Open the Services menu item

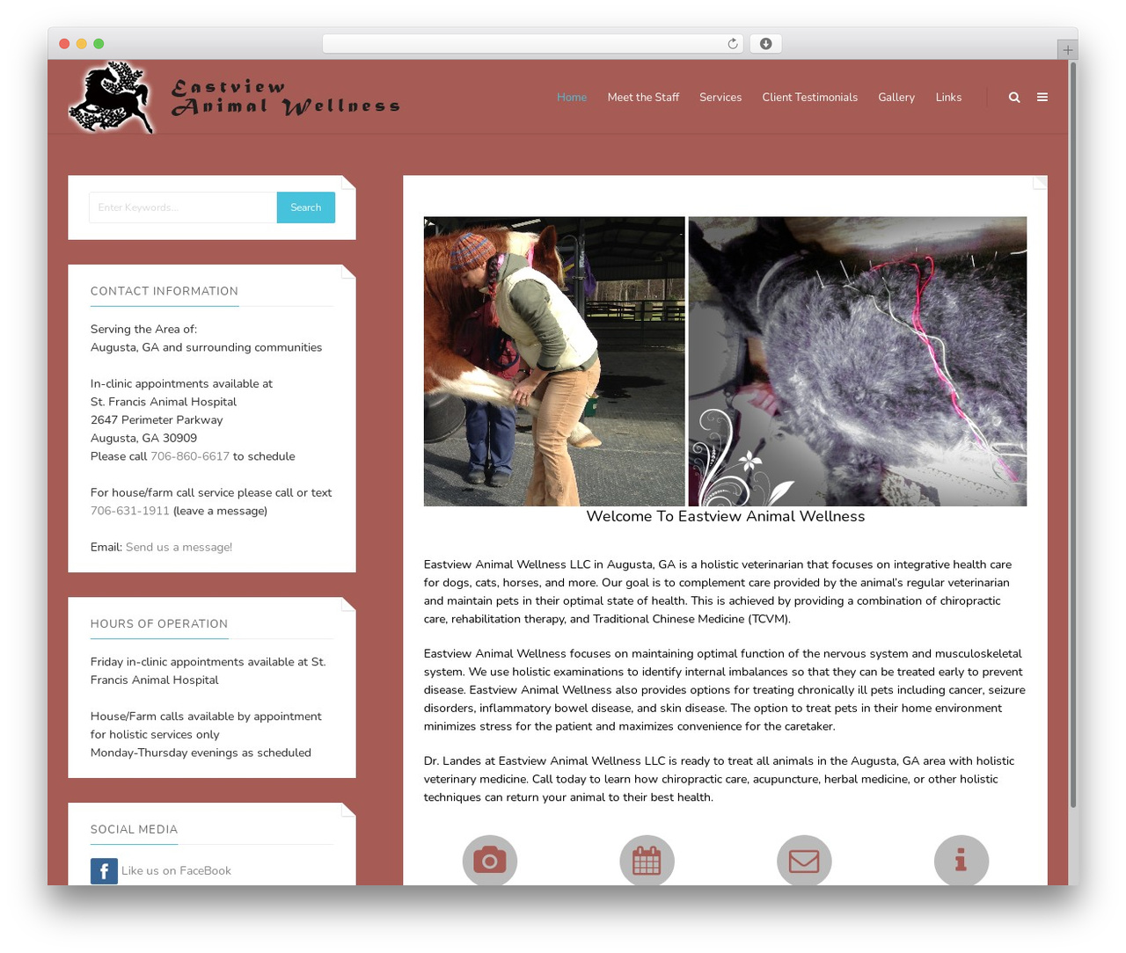720,98
